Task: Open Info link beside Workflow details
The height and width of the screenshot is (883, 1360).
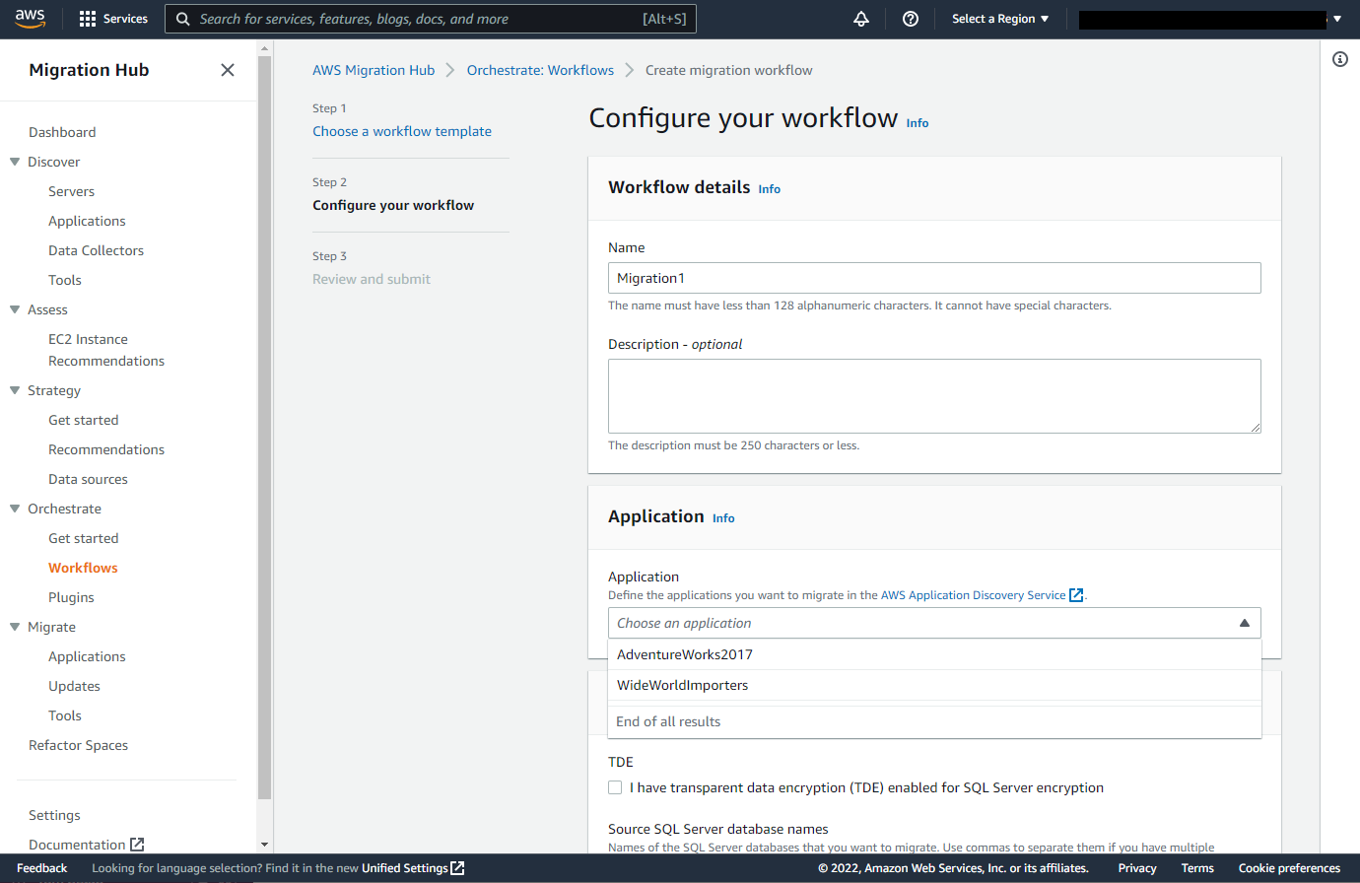Action: click(770, 189)
